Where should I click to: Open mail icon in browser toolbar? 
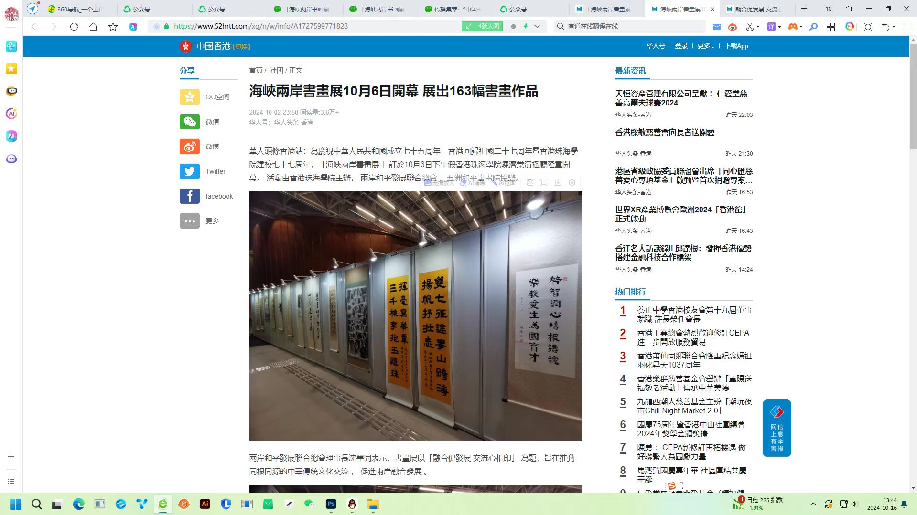(716, 27)
